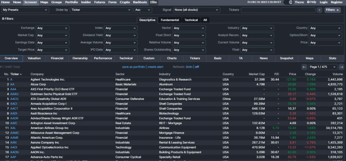Viewport: 346px width, 161px height.
Task: Open the Elite menu item
Action: coord(153,2)
